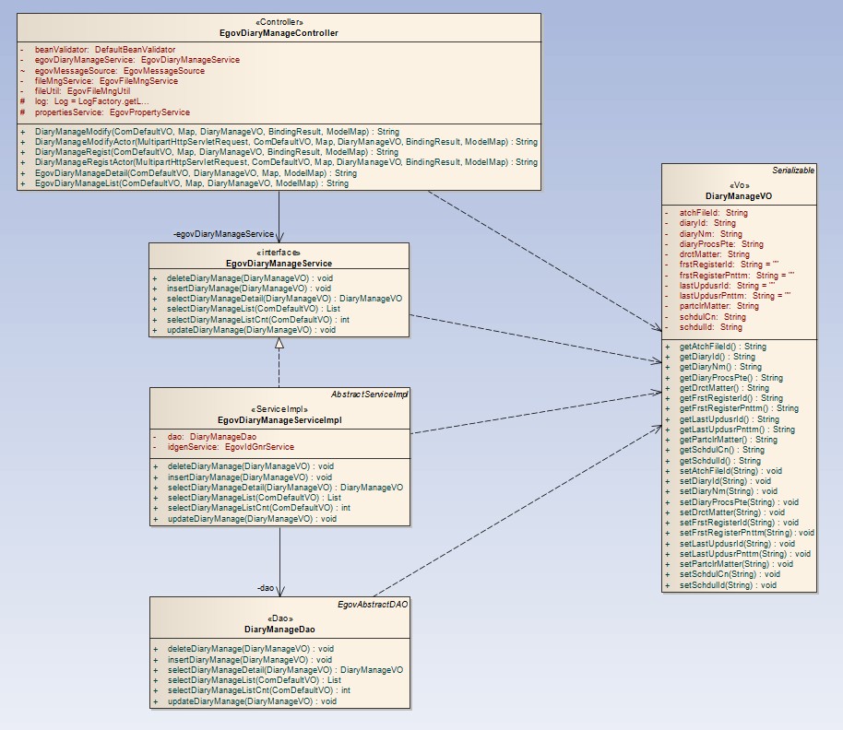Image resolution: width=843 pixels, height=730 pixels.
Task: Select the idgenService attribute
Action: pyautogui.click(x=230, y=447)
